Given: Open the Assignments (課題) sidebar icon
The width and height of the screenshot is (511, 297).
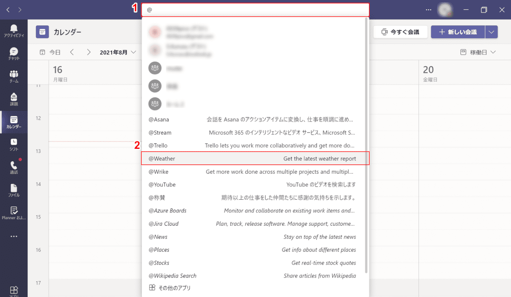Looking at the screenshot, I should pyautogui.click(x=14, y=99).
